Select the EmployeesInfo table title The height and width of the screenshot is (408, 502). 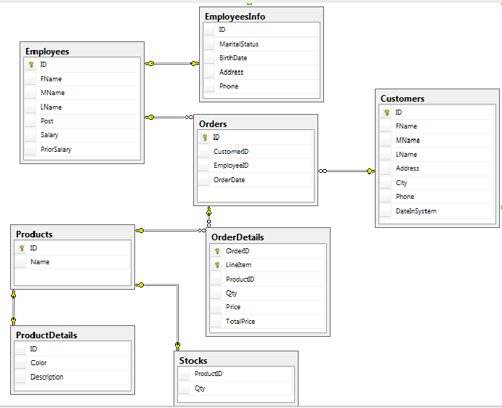235,17
